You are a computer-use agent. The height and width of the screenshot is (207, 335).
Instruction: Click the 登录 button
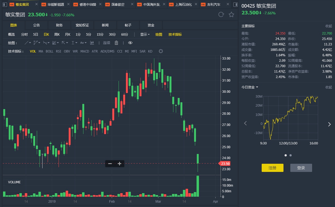click(301, 168)
